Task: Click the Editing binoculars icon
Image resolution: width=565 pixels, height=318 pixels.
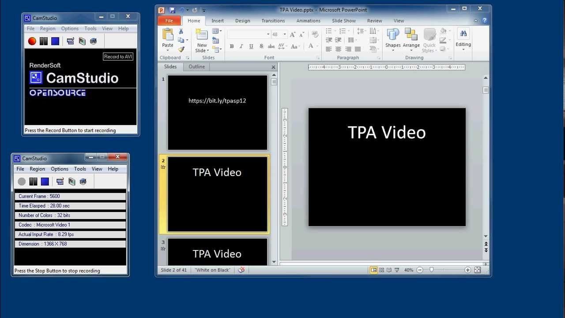Action: (463, 34)
